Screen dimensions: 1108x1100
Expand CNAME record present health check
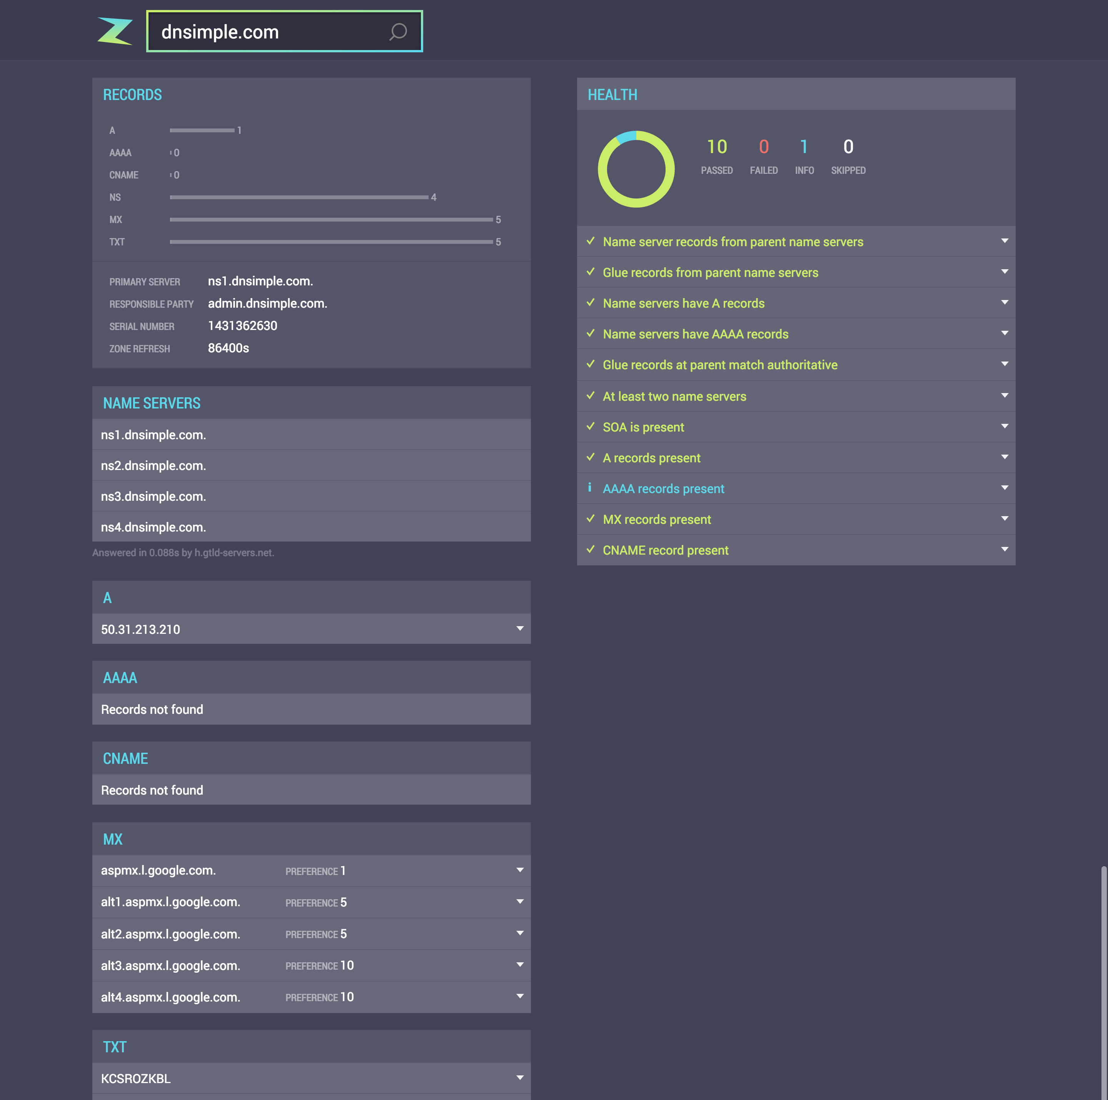1004,549
